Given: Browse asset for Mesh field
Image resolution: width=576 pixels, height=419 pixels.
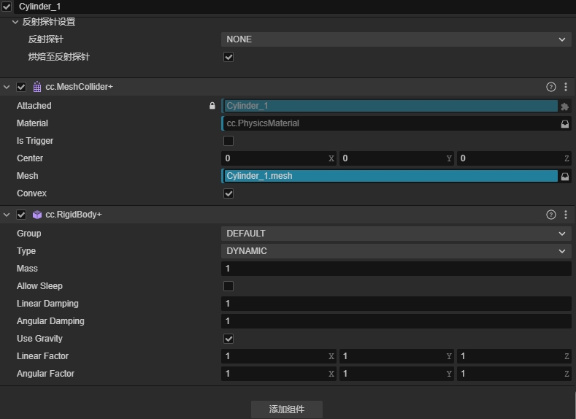Looking at the screenshot, I should (x=564, y=177).
